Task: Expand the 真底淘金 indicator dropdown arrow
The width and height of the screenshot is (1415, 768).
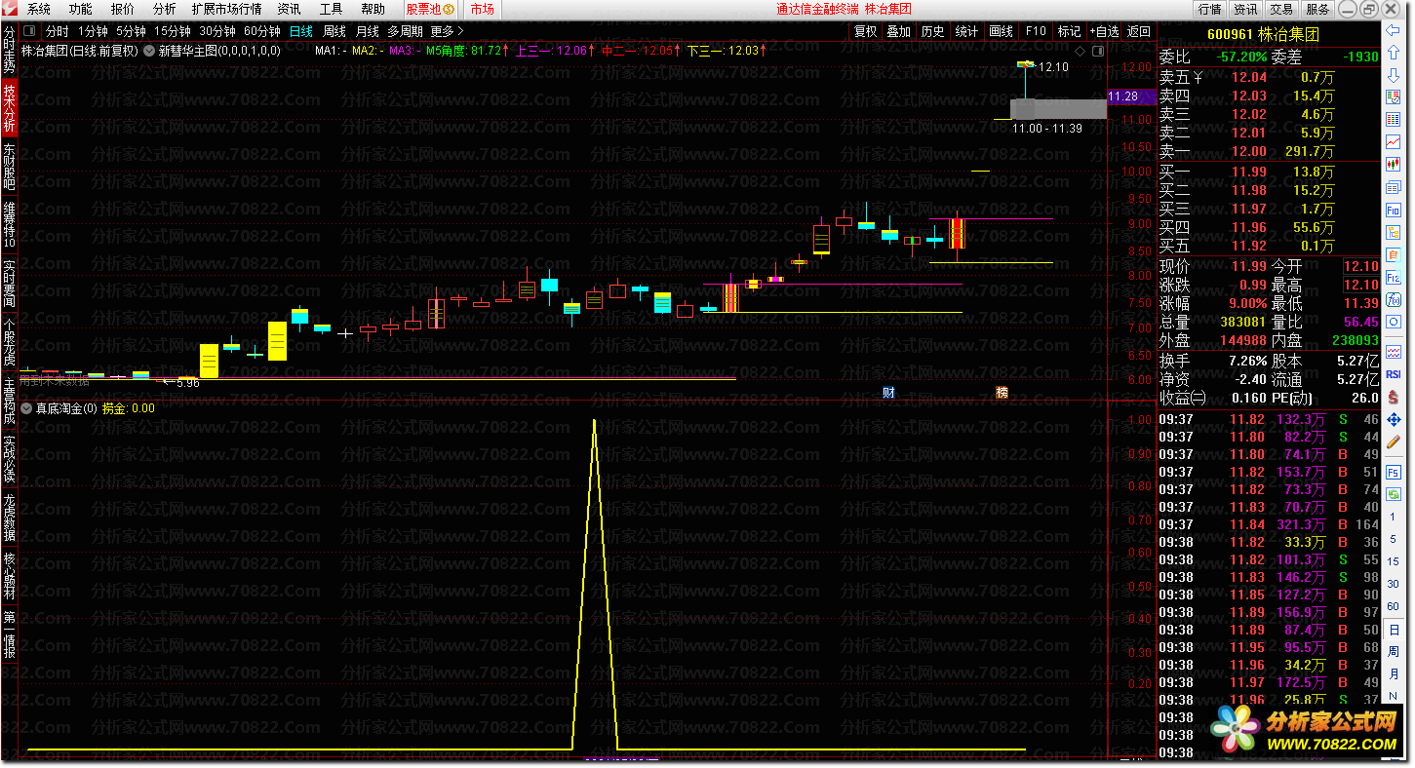Action: tap(27, 408)
